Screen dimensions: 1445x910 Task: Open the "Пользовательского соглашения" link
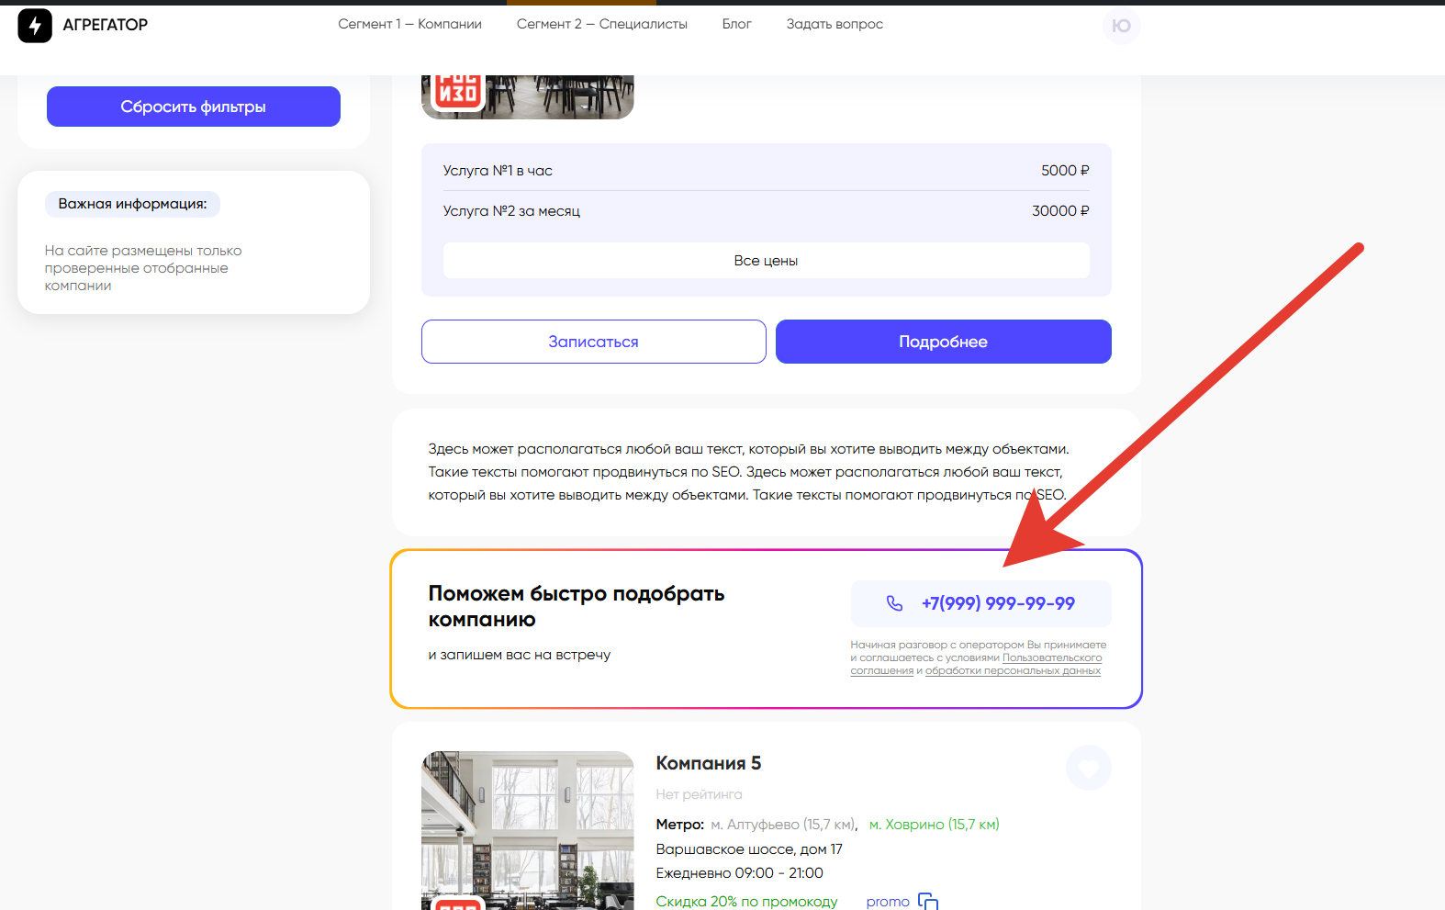(x=1051, y=658)
